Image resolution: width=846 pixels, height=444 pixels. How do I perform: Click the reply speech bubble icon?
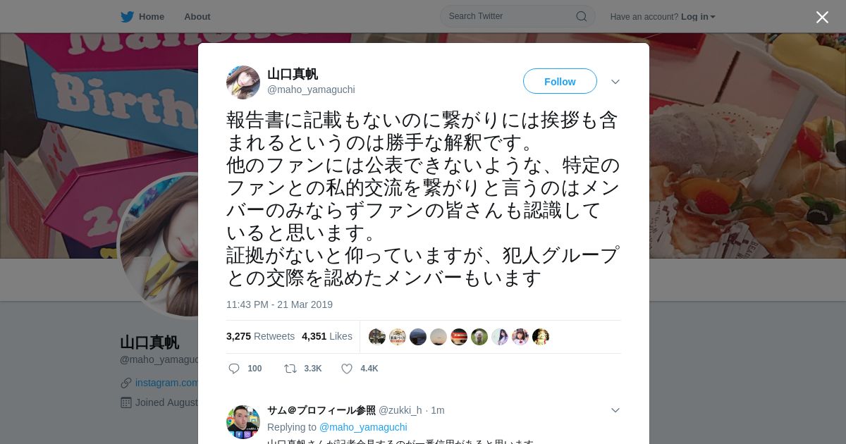click(x=234, y=369)
